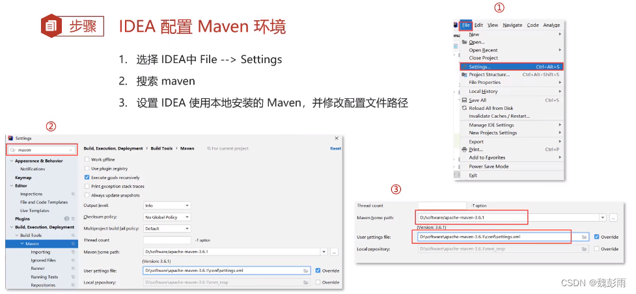Click the project-level icon on the Ignored Files row
The width and height of the screenshot is (636, 294).
[x=74, y=260]
